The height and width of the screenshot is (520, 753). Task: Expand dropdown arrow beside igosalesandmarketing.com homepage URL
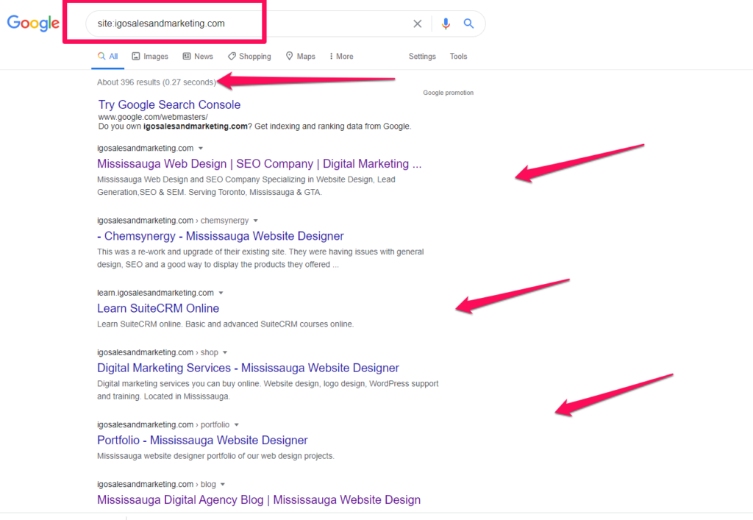click(201, 148)
